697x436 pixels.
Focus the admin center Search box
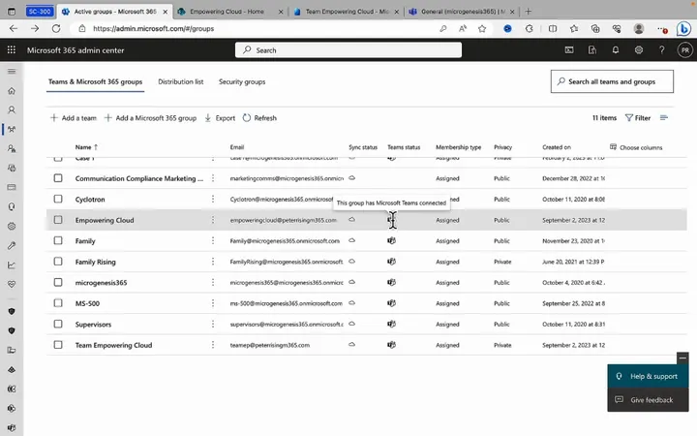[348, 50]
